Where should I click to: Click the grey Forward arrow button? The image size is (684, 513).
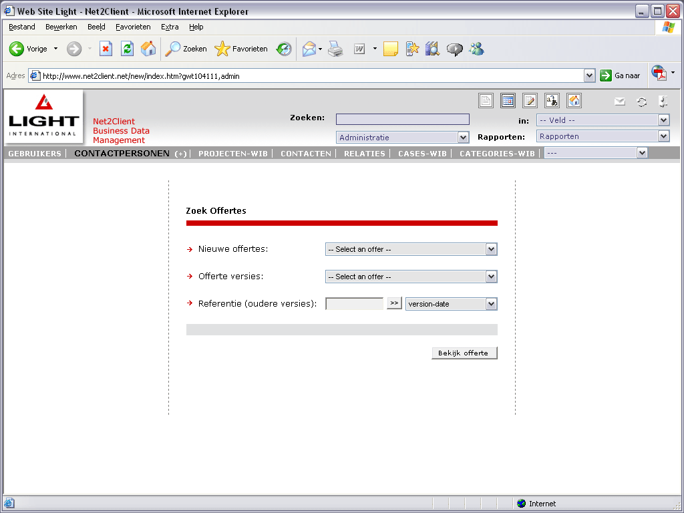coord(74,49)
